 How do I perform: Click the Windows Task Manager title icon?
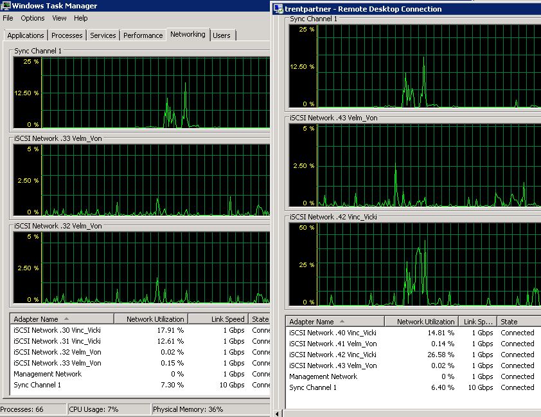click(x=6, y=6)
